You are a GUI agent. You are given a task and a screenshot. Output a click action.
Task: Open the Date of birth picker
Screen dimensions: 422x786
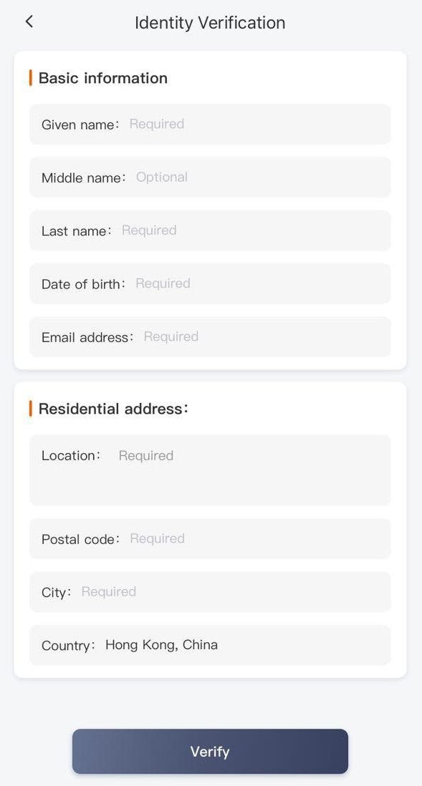(x=209, y=283)
